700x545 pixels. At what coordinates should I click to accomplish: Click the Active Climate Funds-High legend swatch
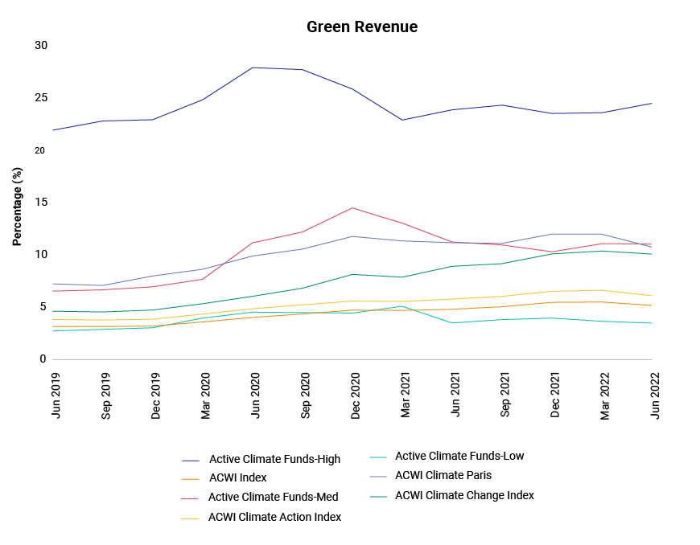[x=191, y=461]
